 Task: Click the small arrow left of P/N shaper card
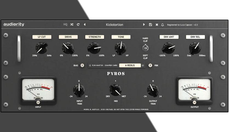[x=90, y=65]
